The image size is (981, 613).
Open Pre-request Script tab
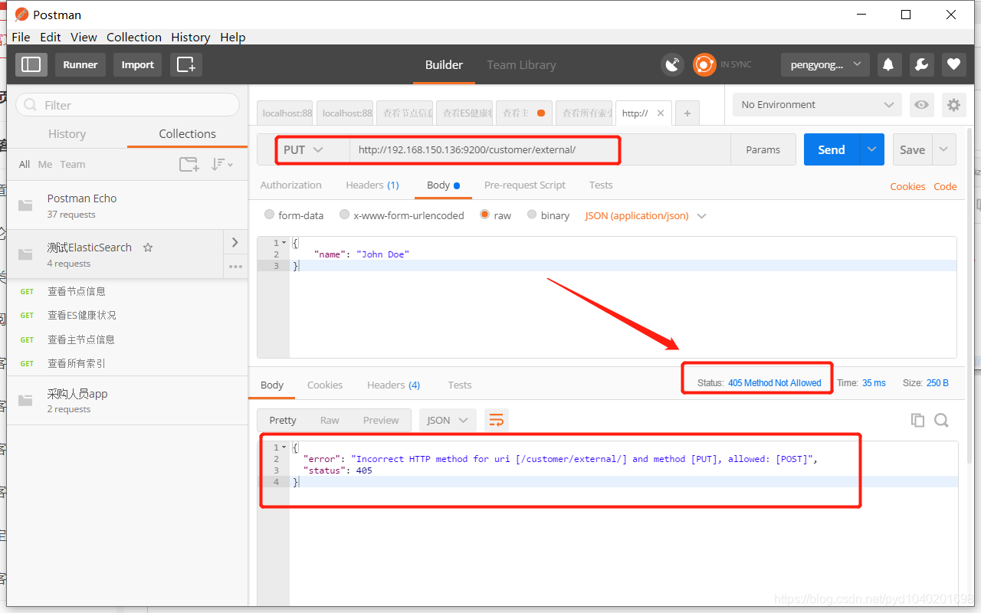coord(525,185)
